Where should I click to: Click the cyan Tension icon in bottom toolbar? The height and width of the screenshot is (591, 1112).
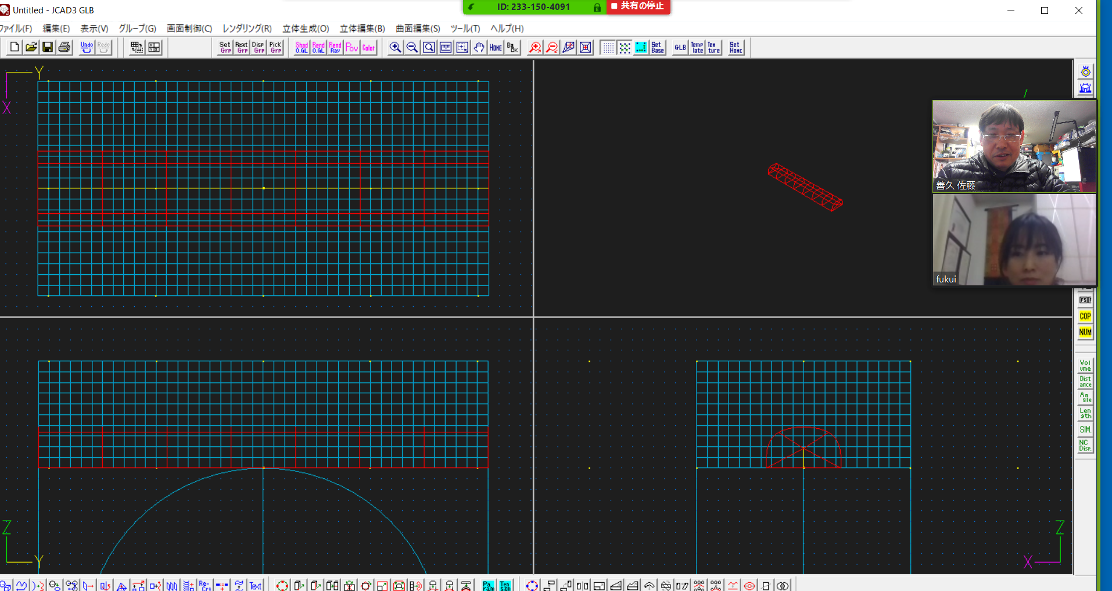(505, 585)
